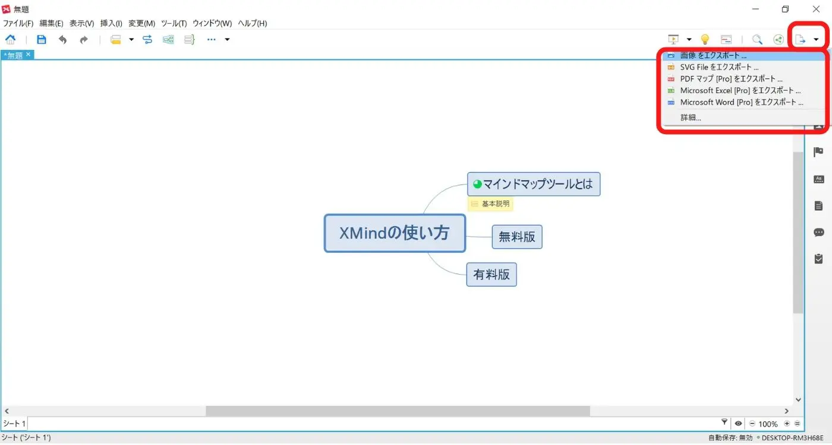Save the map with floppy disk icon

42,40
